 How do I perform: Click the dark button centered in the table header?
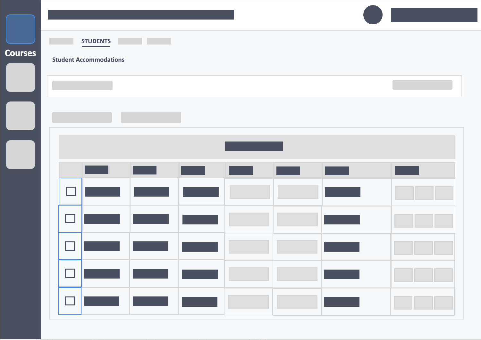pyautogui.click(x=254, y=146)
